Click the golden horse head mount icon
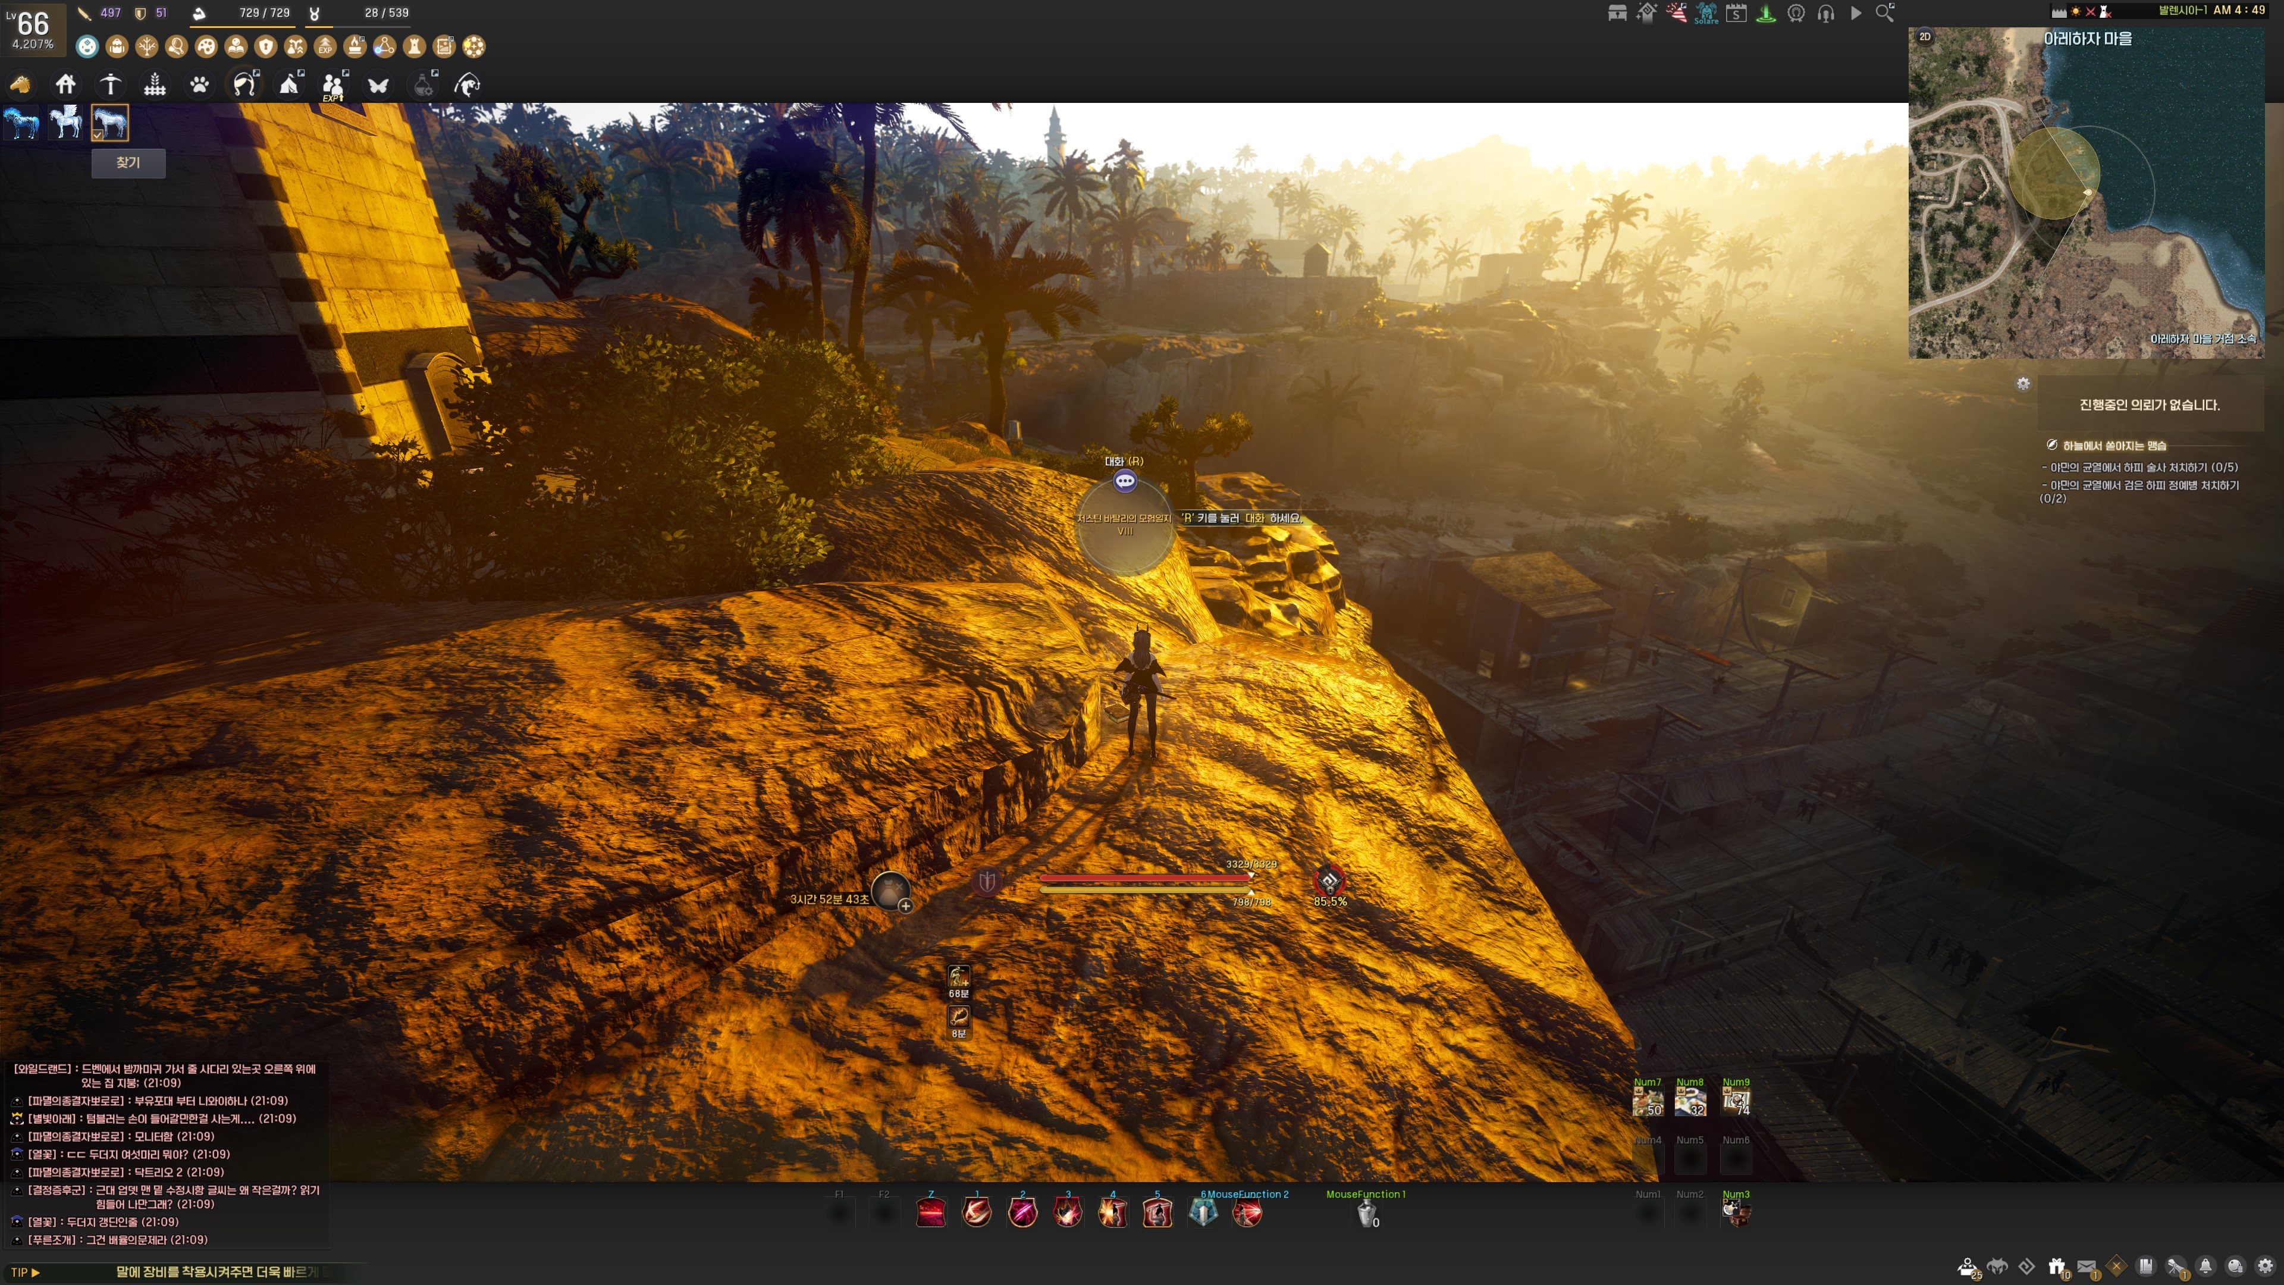The image size is (2284, 1285). 20,84
